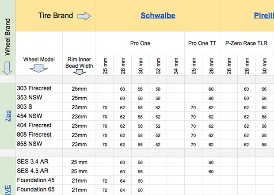Click the 34 mm column header
Screen dimensions: 274x195
tap(175, 65)
